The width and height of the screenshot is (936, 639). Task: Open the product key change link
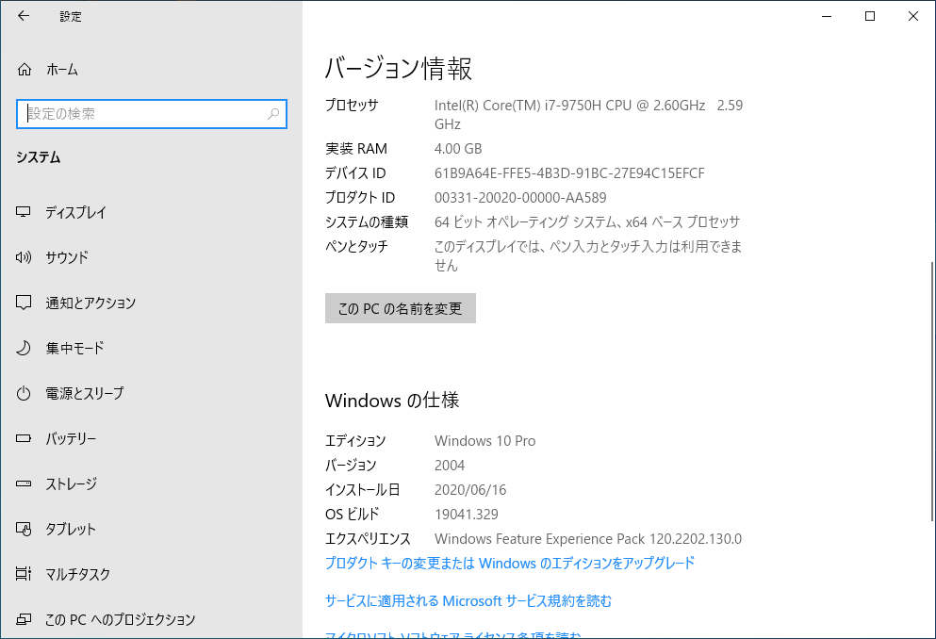510,564
